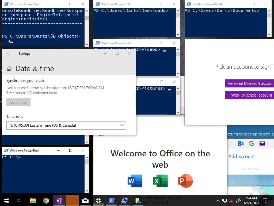The height and width of the screenshot is (206, 274).
Task: Click the PS C:\Users\Dartz\Downloads> prompt
Action: tap(131, 10)
